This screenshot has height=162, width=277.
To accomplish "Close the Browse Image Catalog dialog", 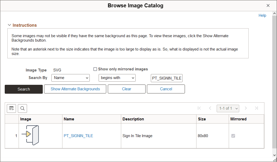I will pos(268,5).
